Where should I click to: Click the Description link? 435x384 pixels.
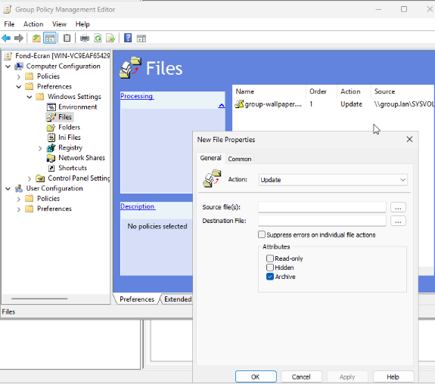coord(138,206)
